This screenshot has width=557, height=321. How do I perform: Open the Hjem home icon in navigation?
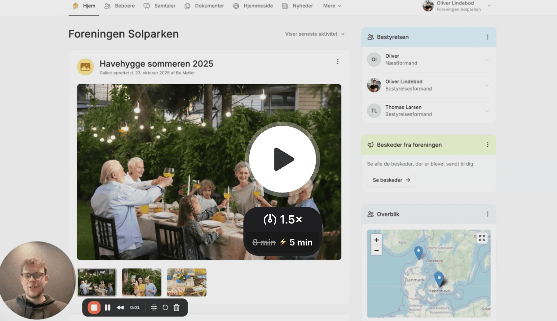point(75,6)
